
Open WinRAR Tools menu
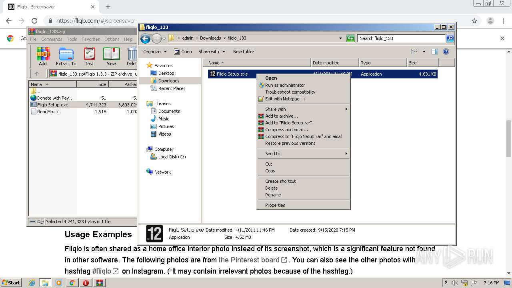pos(72,39)
